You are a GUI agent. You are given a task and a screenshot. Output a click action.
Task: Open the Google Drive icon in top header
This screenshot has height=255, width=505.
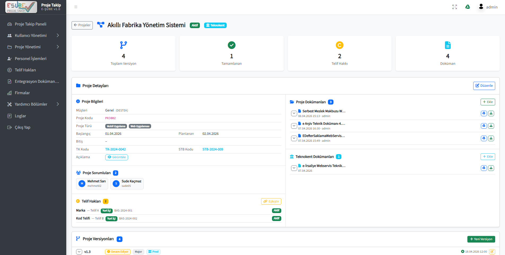(468, 7)
